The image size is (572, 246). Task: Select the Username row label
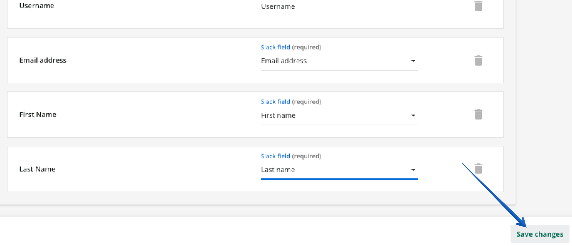[x=37, y=6]
